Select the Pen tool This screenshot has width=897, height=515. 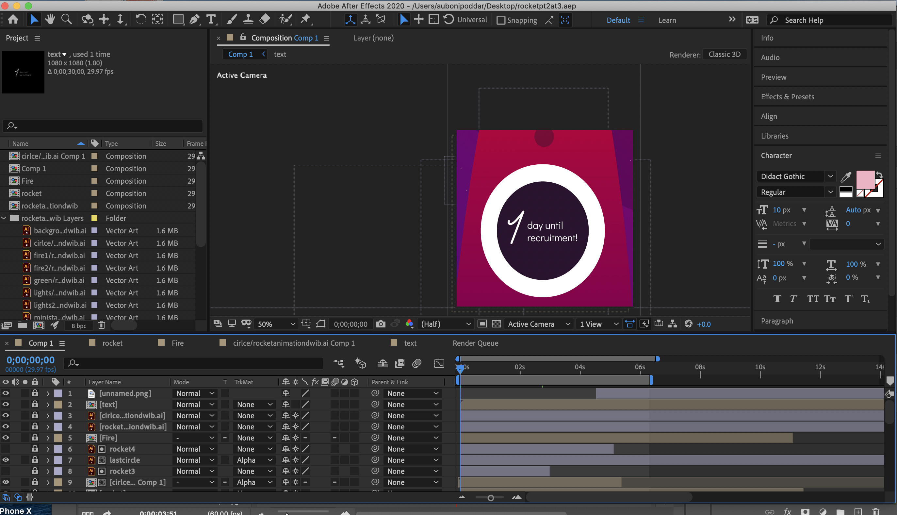194,20
